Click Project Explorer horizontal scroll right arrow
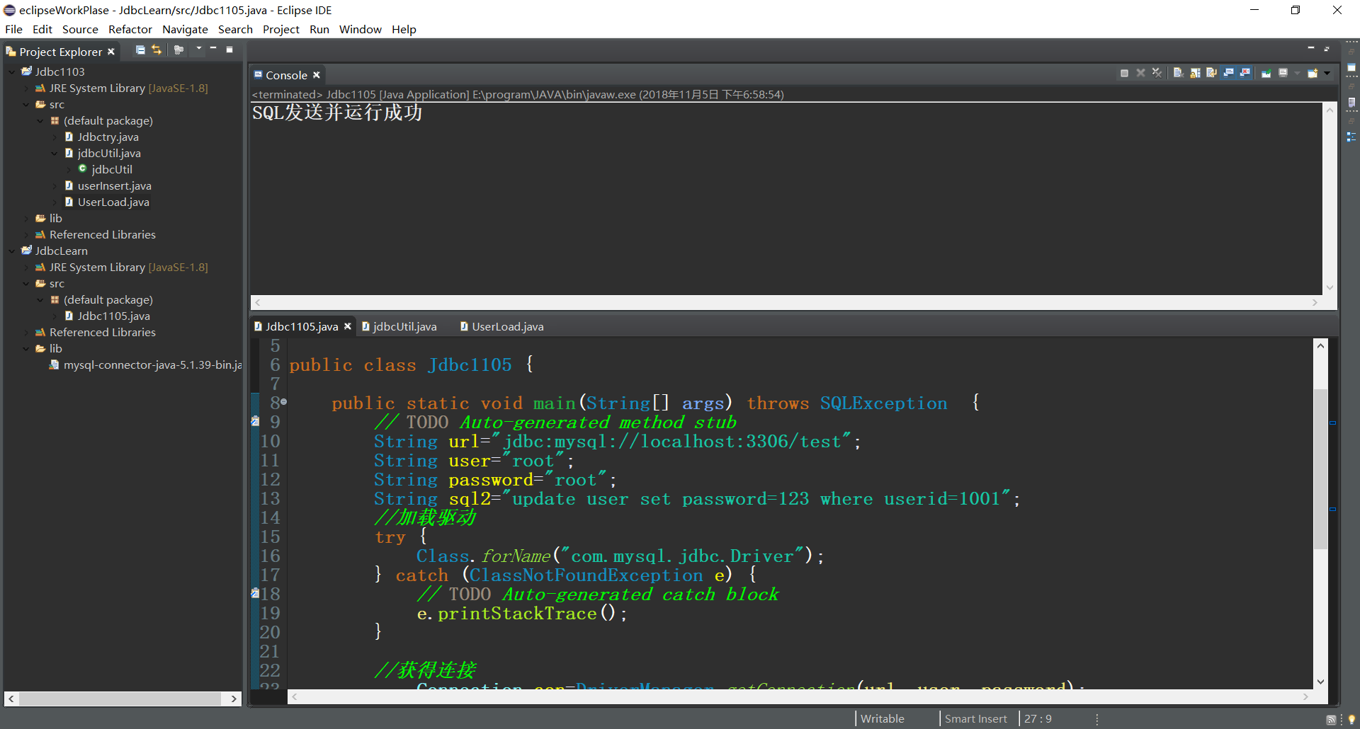 click(234, 699)
